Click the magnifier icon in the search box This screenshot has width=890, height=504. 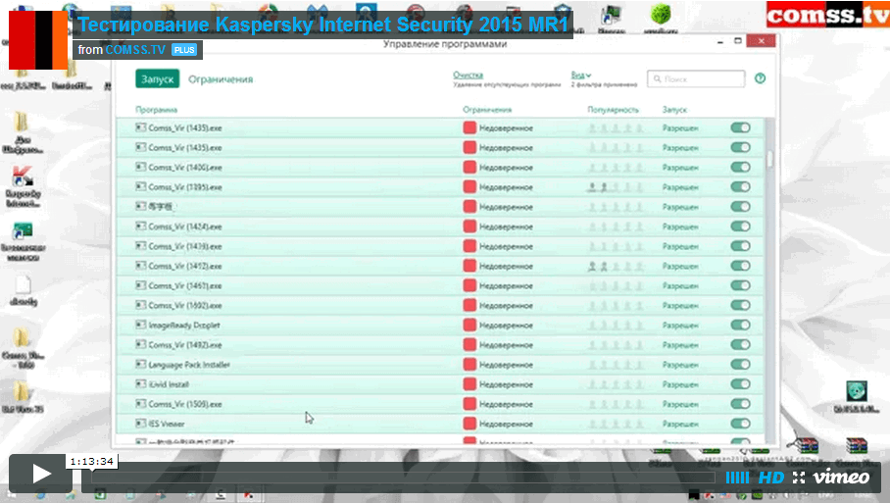658,78
